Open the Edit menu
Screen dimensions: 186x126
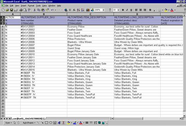coord(12,6)
